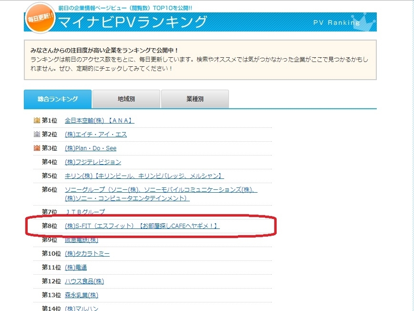Open the (株)エイチ・アイ・エス link
The width and height of the screenshot is (414, 311).
(x=95, y=135)
